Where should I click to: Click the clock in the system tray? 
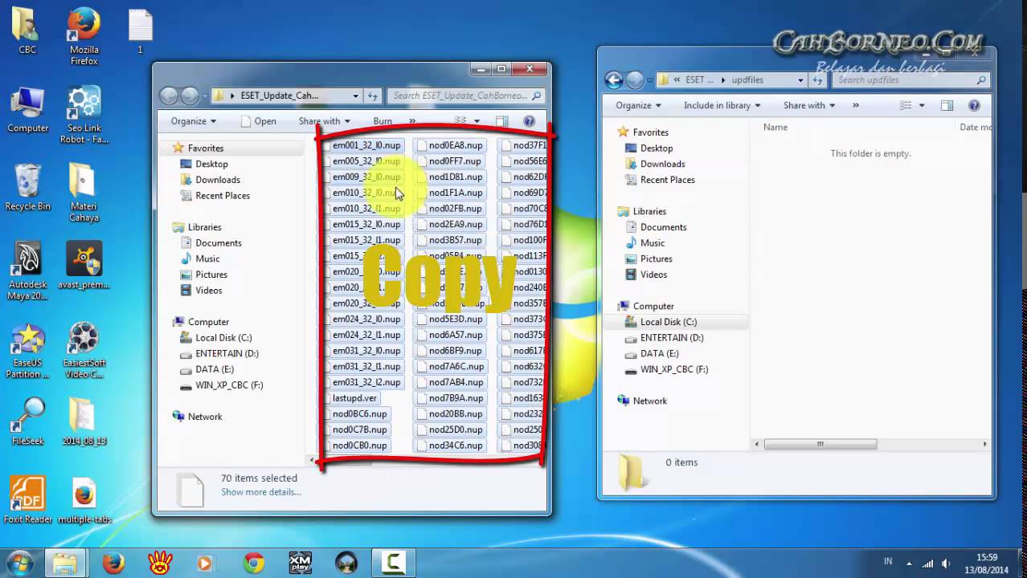click(x=987, y=563)
